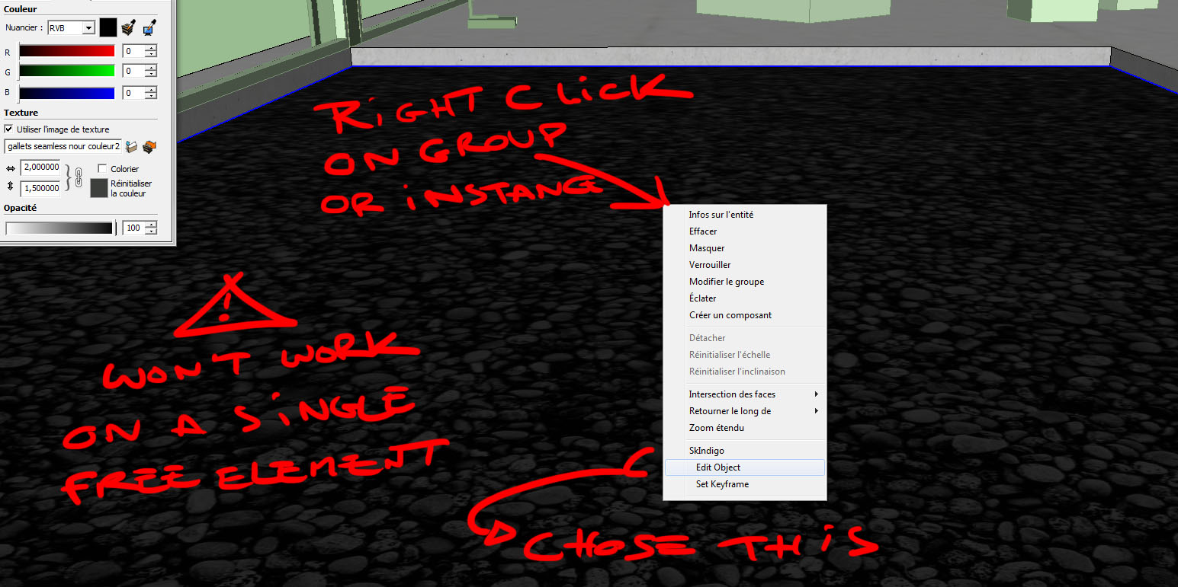Screen dimensions: 1178x587
Task: Click 'Set Keyframe' in the context menu
Action: pos(721,484)
